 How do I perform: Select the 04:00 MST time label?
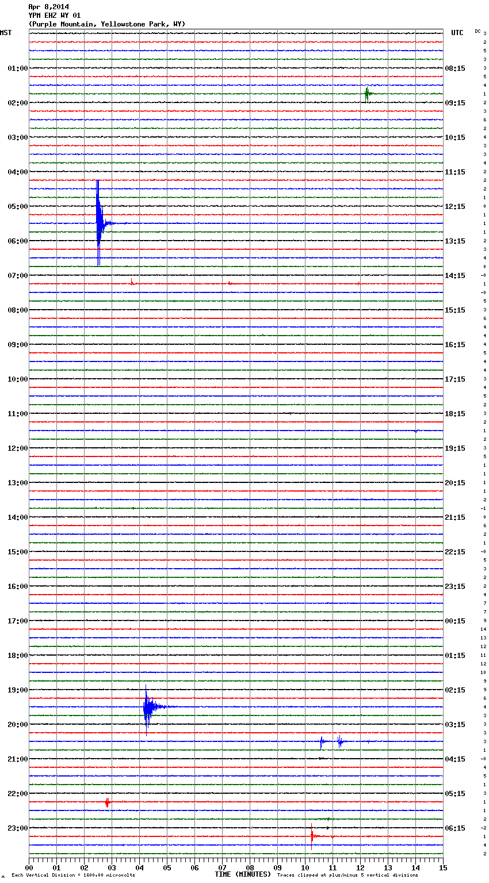(x=17, y=172)
